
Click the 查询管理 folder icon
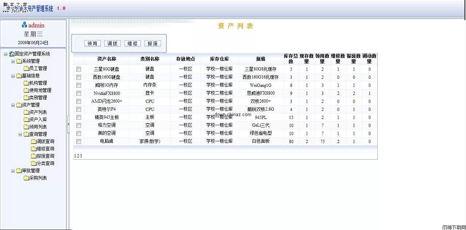coord(26,134)
